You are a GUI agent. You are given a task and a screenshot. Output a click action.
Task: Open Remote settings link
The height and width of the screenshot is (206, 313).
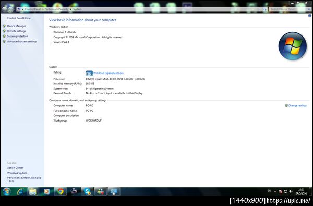(16, 31)
